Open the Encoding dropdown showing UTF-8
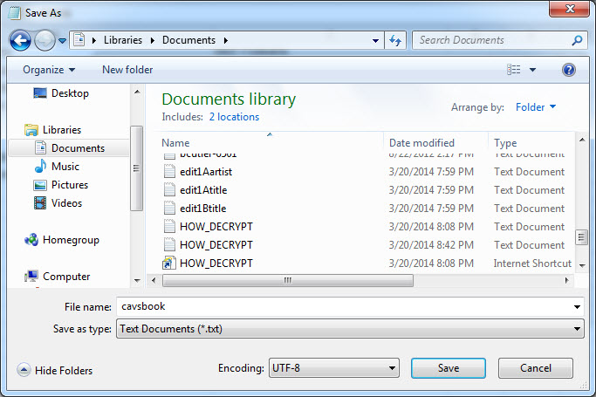 click(333, 368)
